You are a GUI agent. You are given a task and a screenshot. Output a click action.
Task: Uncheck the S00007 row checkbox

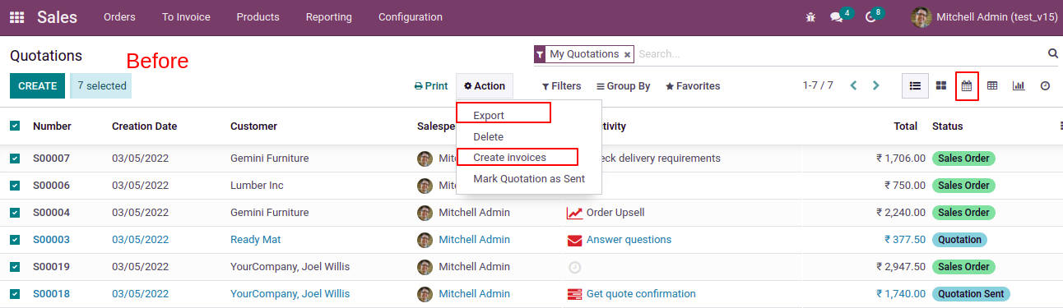pos(15,158)
